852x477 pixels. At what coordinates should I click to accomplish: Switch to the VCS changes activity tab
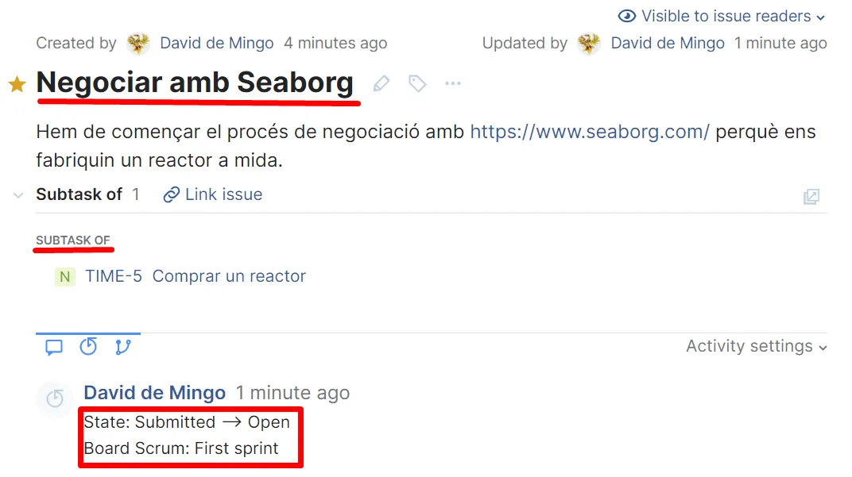(122, 347)
